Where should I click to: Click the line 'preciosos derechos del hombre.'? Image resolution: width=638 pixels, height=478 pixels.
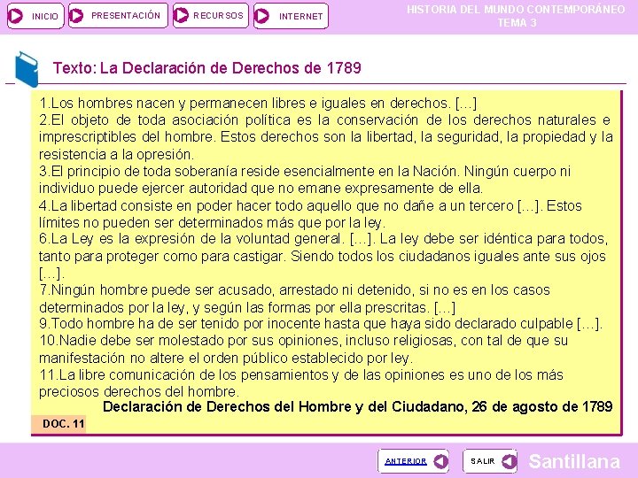click(139, 392)
